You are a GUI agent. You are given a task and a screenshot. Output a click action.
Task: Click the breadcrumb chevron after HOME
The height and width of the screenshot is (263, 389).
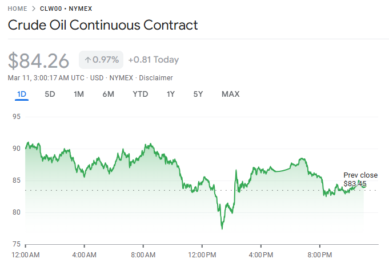(x=34, y=9)
